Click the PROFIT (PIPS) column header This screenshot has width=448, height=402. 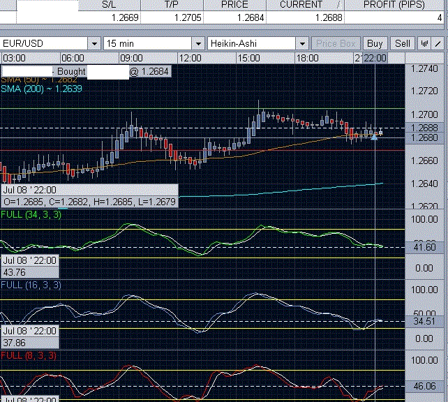[x=394, y=5]
